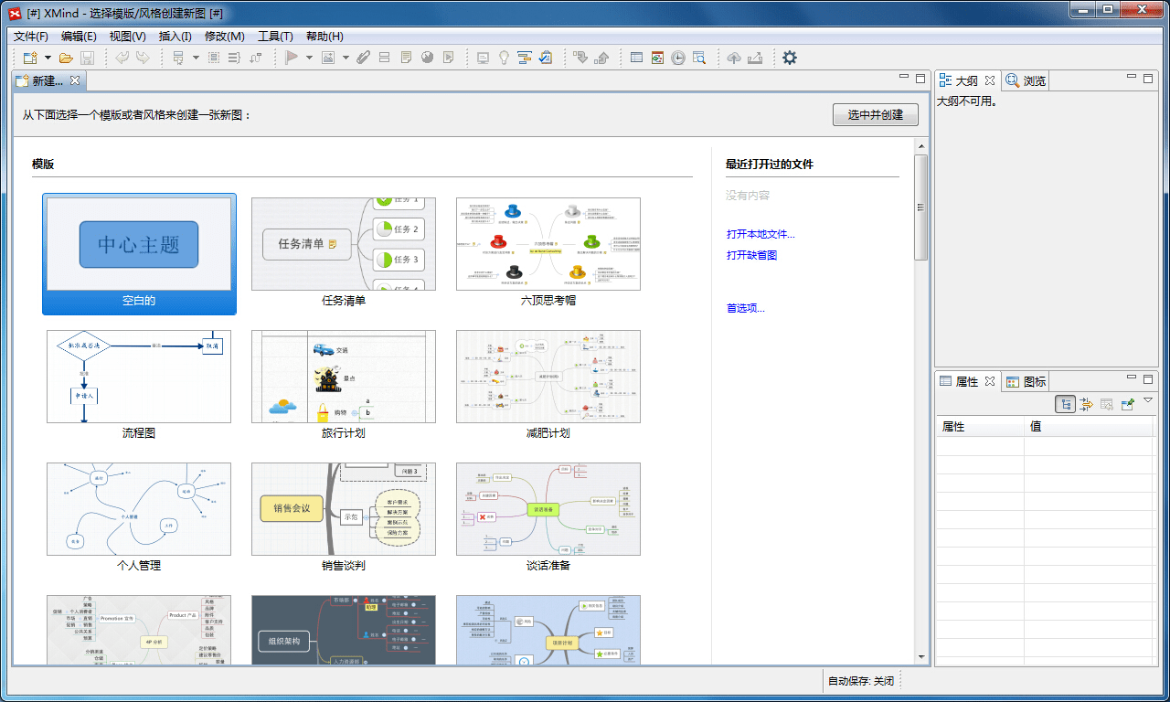The height and width of the screenshot is (702, 1170).
Task: Expand the marker flag dropdown arrow
Action: [309, 58]
